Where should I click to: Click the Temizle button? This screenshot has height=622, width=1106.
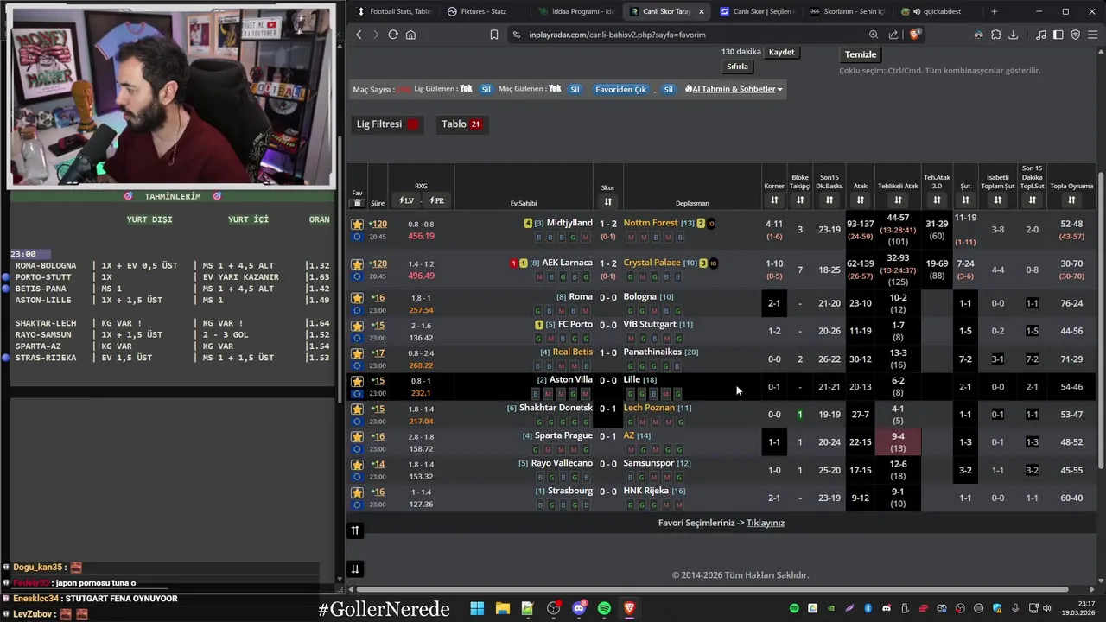(x=861, y=54)
